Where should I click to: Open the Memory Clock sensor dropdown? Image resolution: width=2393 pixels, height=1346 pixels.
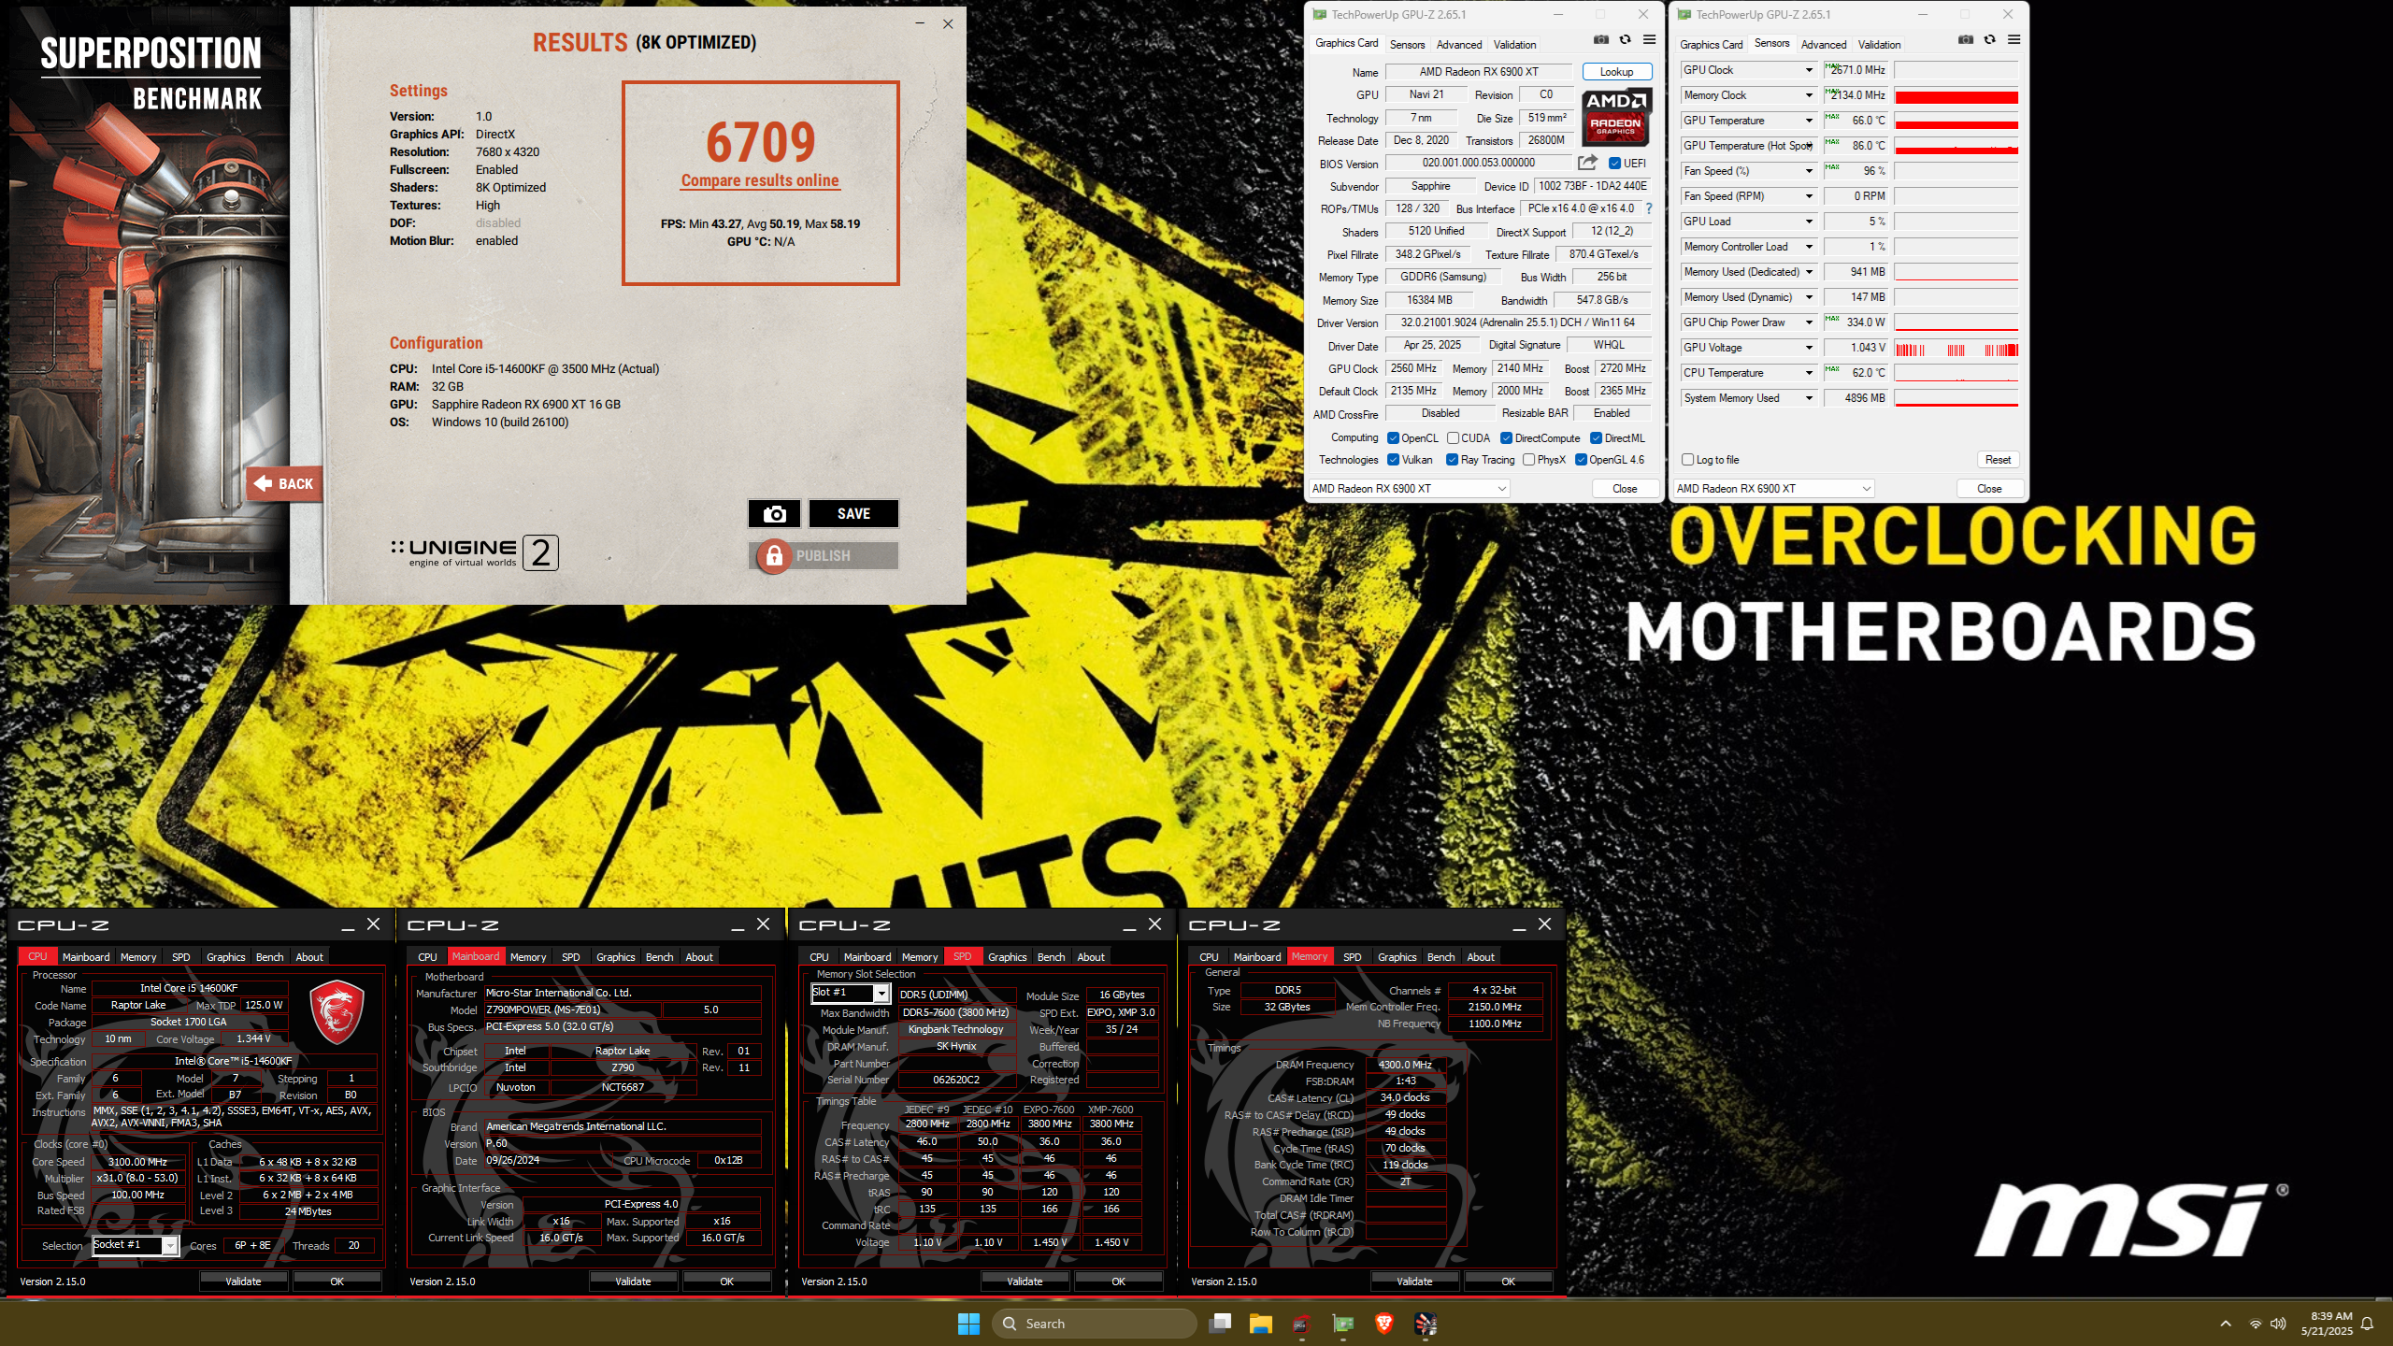tap(1809, 95)
